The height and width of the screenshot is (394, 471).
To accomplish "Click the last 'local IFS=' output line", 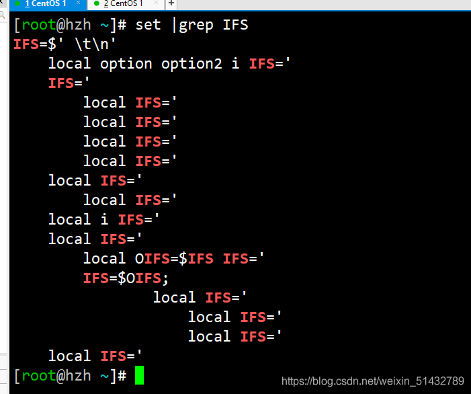I will pyautogui.click(x=95, y=356).
